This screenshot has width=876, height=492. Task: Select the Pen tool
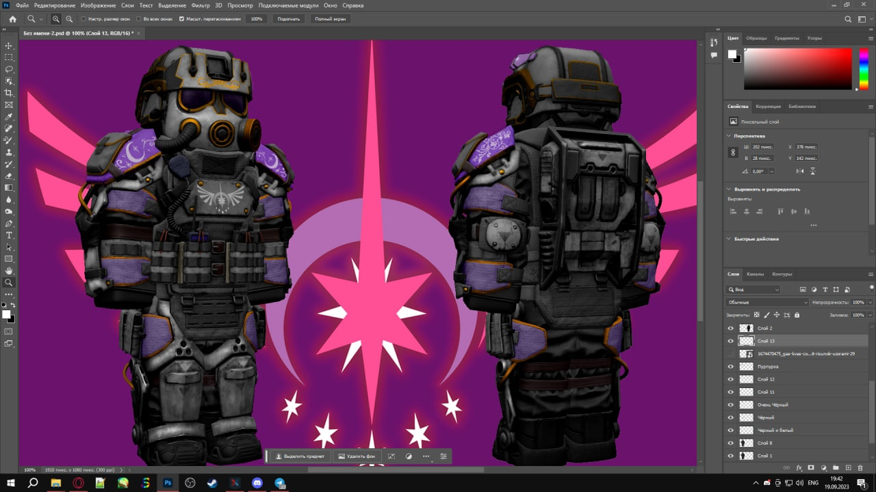pos(9,223)
